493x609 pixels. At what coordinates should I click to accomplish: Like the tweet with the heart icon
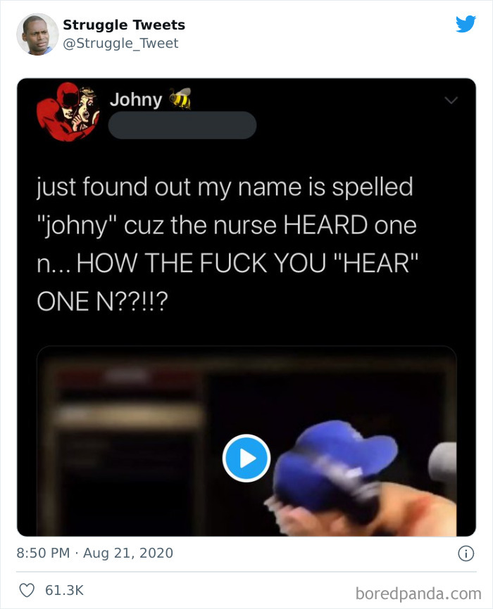[27, 590]
